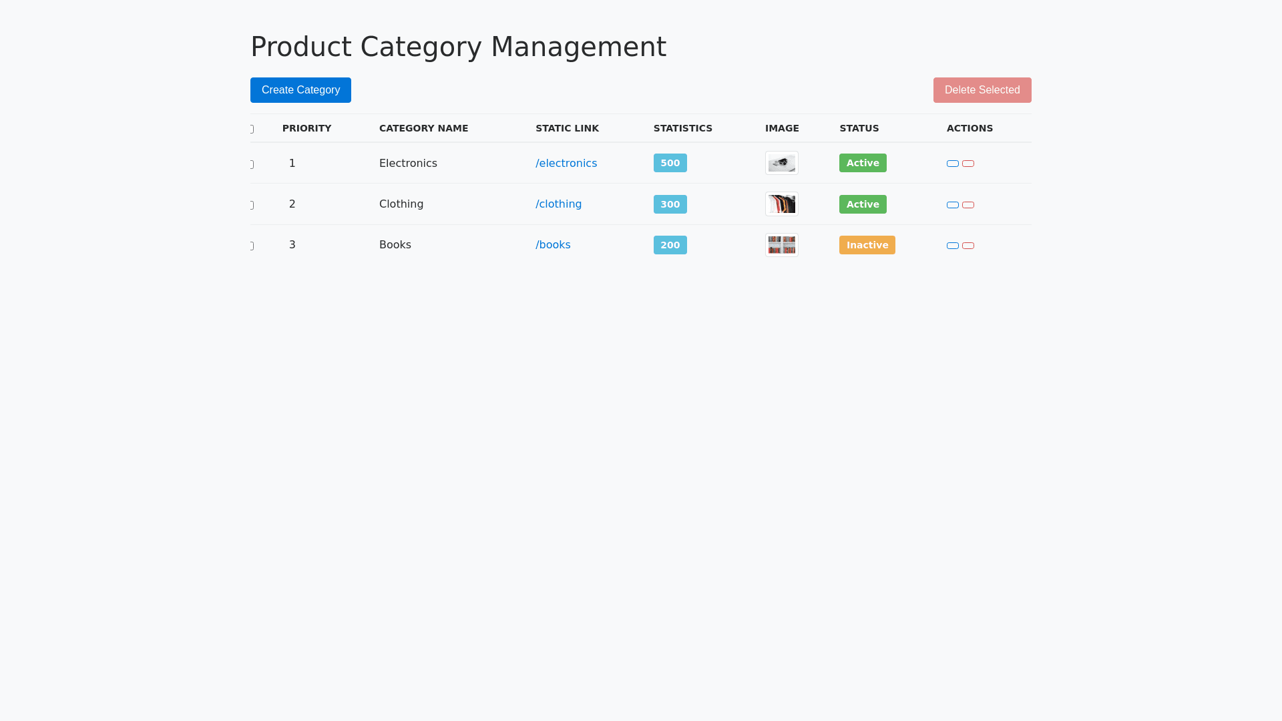Open the /books static link
Image resolution: width=1282 pixels, height=721 pixels.
(x=553, y=245)
